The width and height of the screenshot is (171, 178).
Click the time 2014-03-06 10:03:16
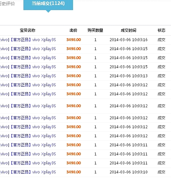[x=129, y=40]
